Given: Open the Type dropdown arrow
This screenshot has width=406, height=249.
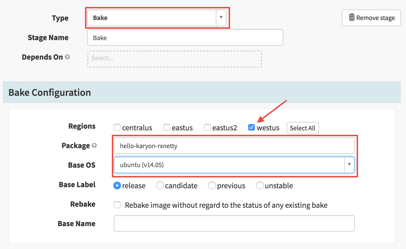Looking at the screenshot, I should coord(221,18).
